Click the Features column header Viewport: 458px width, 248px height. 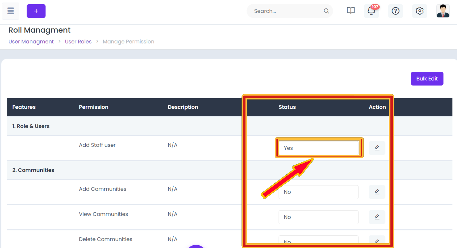coord(24,107)
